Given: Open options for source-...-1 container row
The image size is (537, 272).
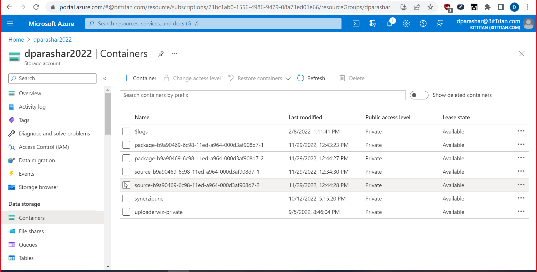Looking at the screenshot, I should (521, 171).
